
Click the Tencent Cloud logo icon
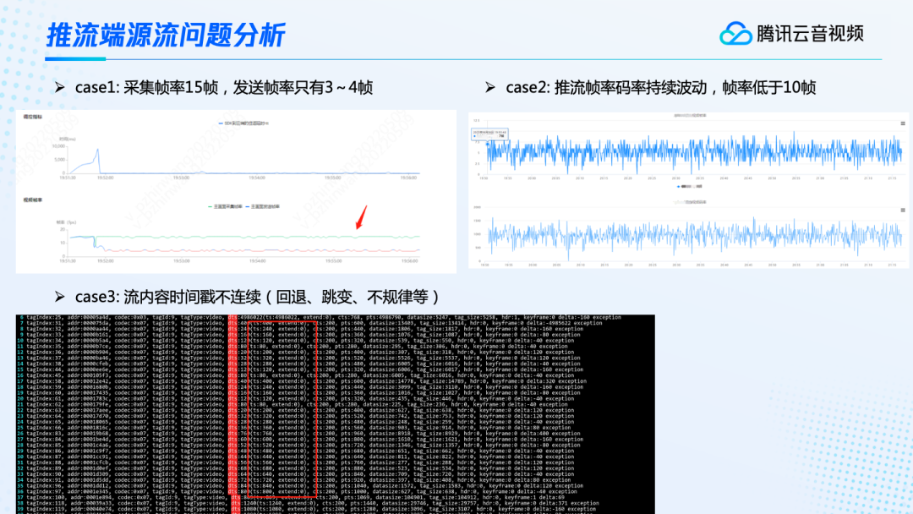[x=735, y=34]
